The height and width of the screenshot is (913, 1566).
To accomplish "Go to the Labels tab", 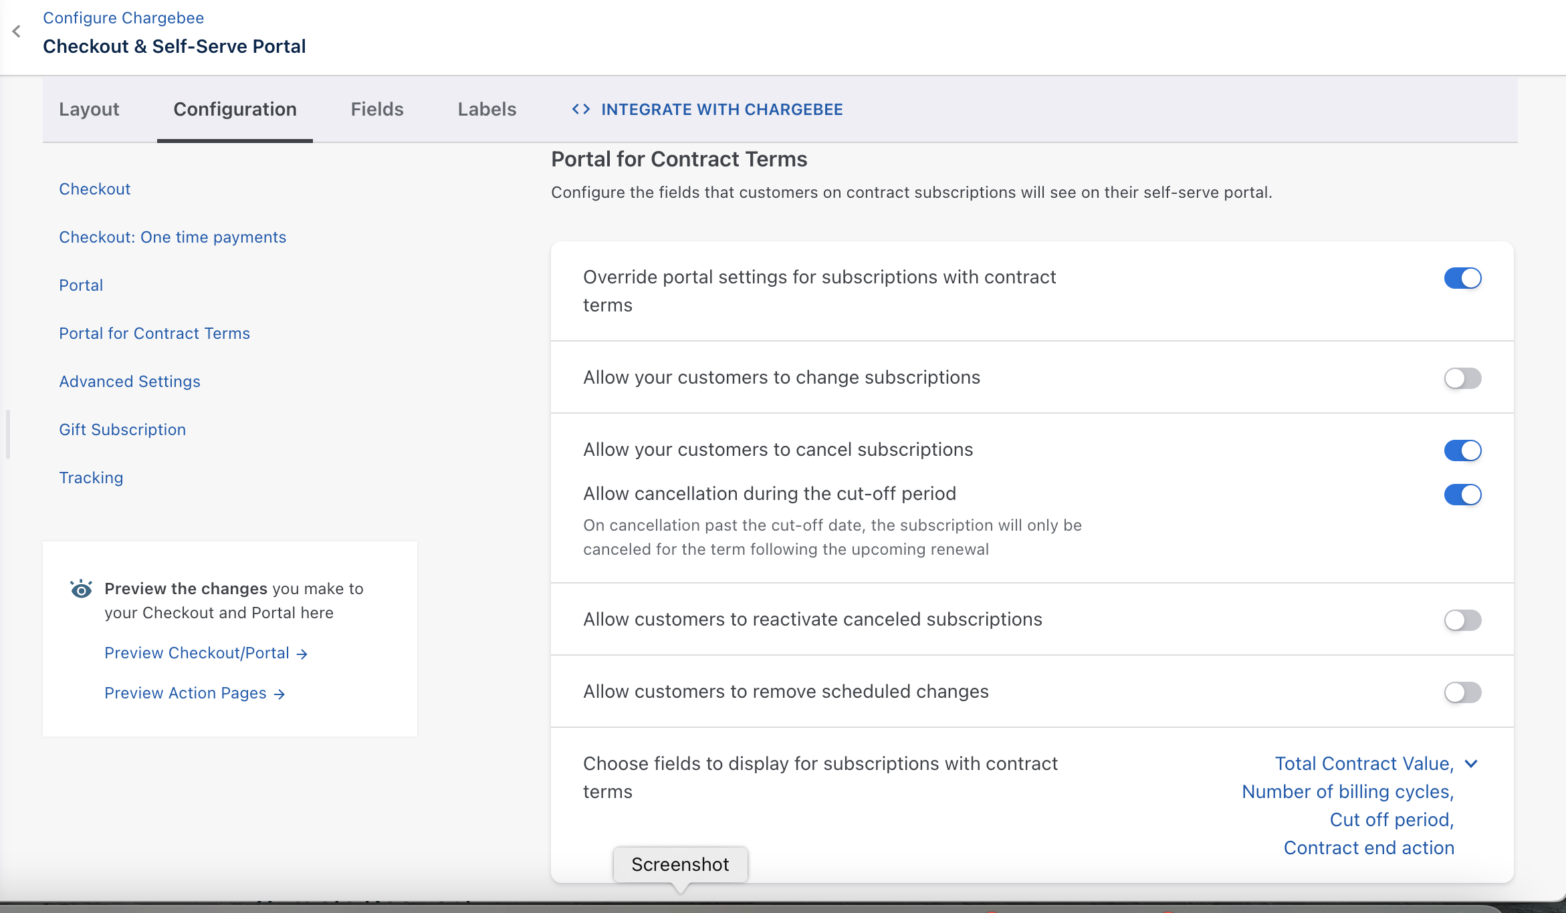I will click(x=487, y=109).
